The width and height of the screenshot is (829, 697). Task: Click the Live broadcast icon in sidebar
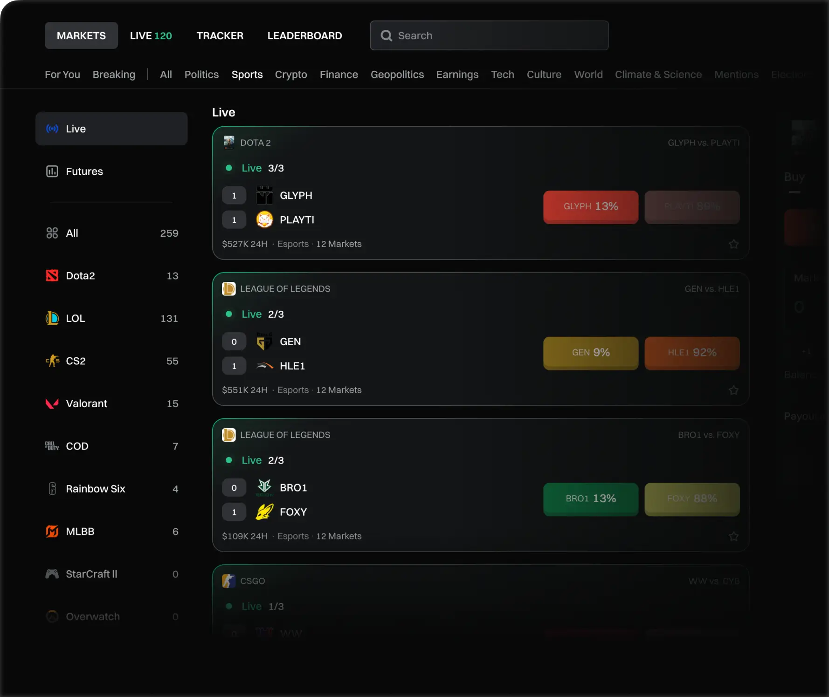[52, 129]
